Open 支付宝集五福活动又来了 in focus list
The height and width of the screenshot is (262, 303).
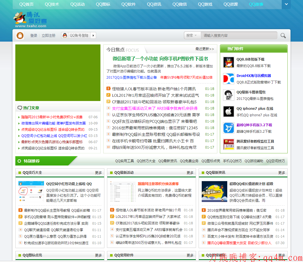tap(155, 108)
